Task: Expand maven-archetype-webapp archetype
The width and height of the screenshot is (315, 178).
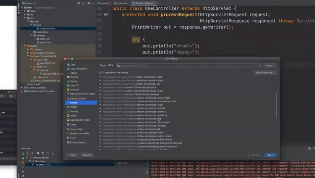Action: click(100, 125)
